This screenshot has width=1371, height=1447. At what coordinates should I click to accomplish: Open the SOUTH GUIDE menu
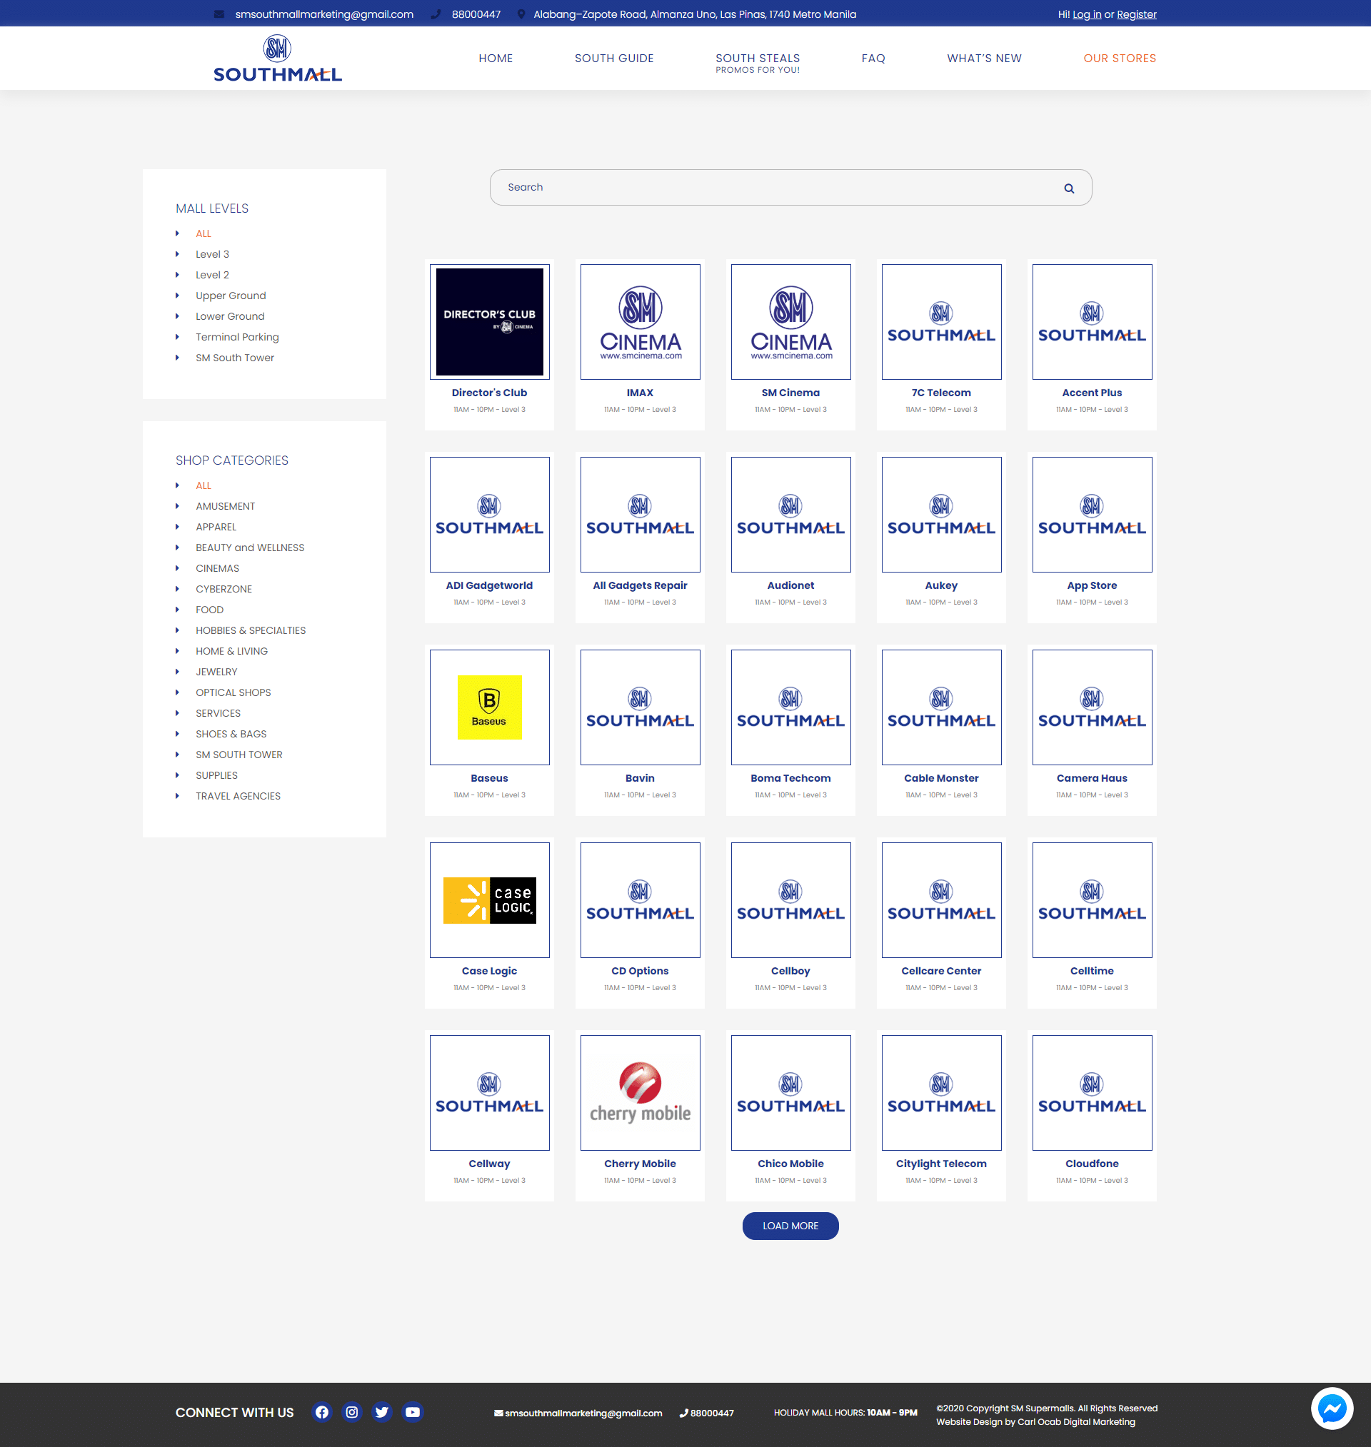pyautogui.click(x=614, y=59)
